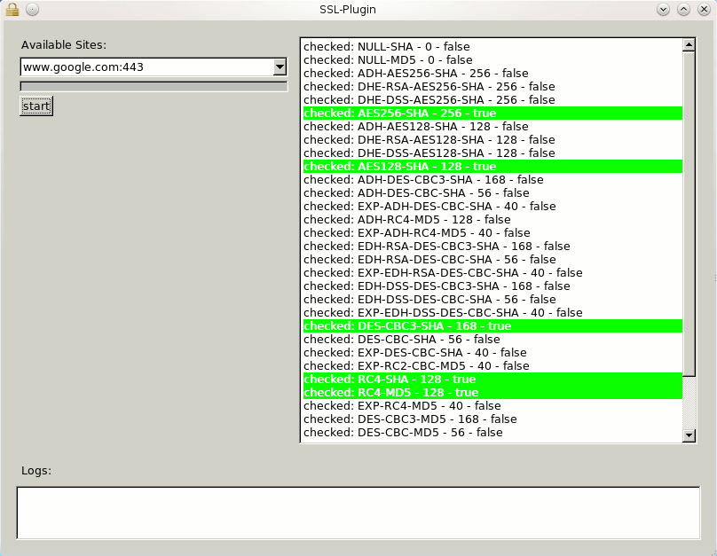This screenshot has height=556, width=717.
Task: Select the NULL-SHA cipher result line
Action: [387, 47]
